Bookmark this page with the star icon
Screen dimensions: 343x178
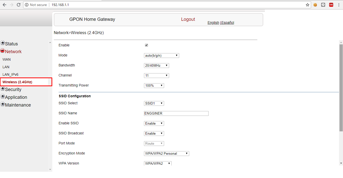click(x=308, y=5)
